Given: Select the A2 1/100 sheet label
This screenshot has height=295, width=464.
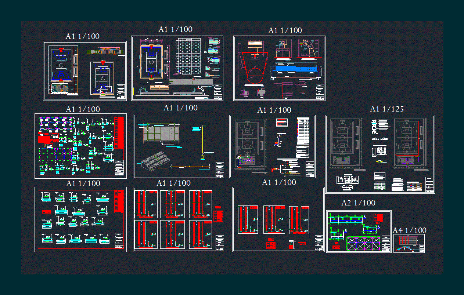Looking at the screenshot, I should pos(358,203).
